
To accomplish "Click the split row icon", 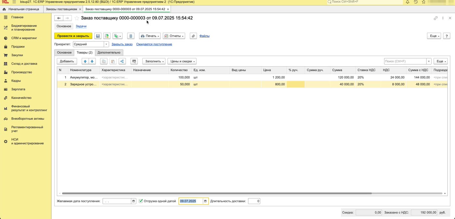I will pos(122,61).
